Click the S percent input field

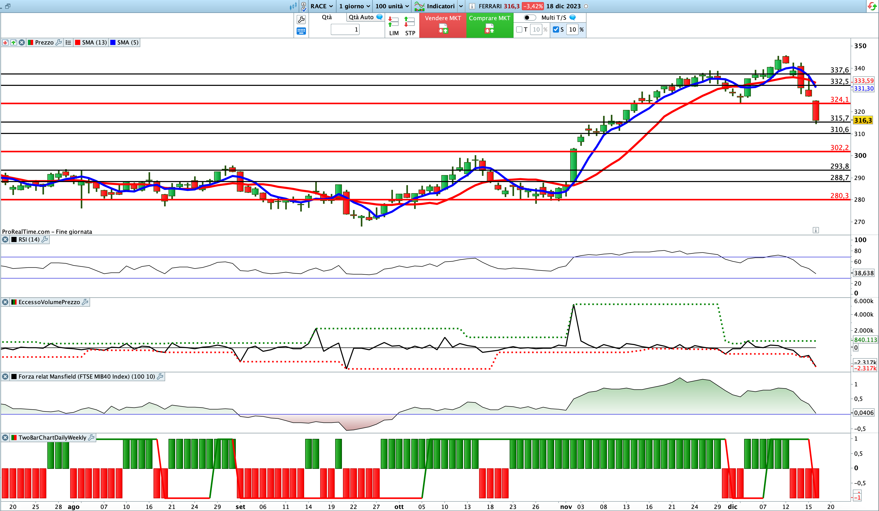pos(572,30)
